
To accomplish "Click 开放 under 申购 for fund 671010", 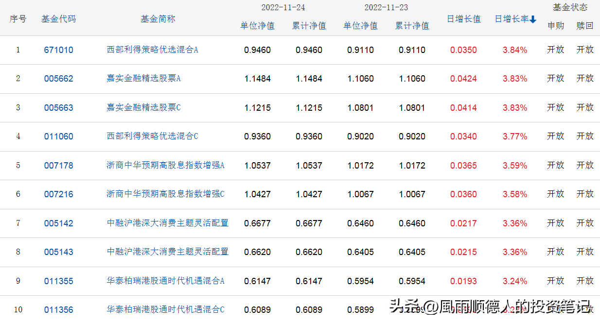I will [x=556, y=50].
